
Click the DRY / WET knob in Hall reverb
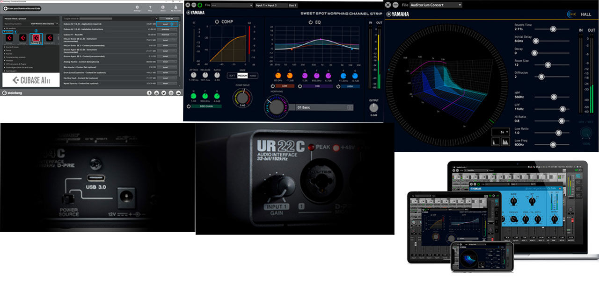point(586,133)
